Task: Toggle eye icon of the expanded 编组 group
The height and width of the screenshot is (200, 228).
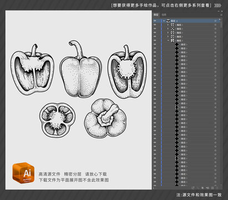Action: [155, 41]
